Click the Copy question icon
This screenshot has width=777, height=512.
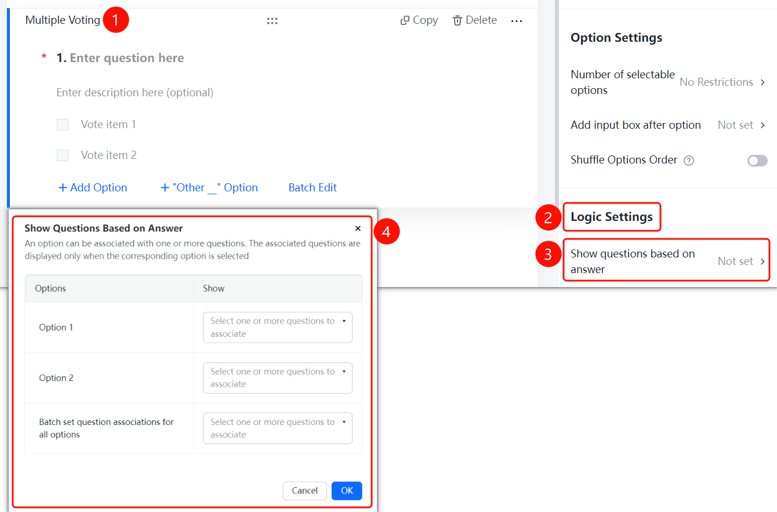click(x=405, y=20)
